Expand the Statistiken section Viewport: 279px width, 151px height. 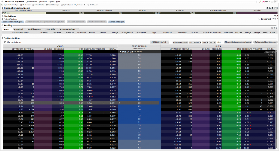coord(2,16)
